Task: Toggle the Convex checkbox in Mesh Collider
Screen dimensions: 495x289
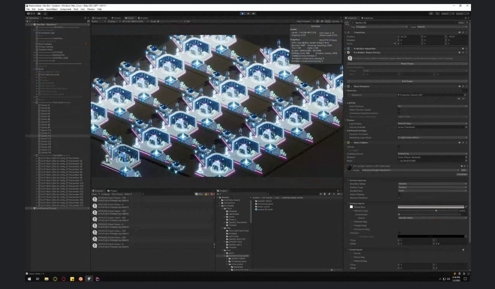Action: click(x=399, y=146)
